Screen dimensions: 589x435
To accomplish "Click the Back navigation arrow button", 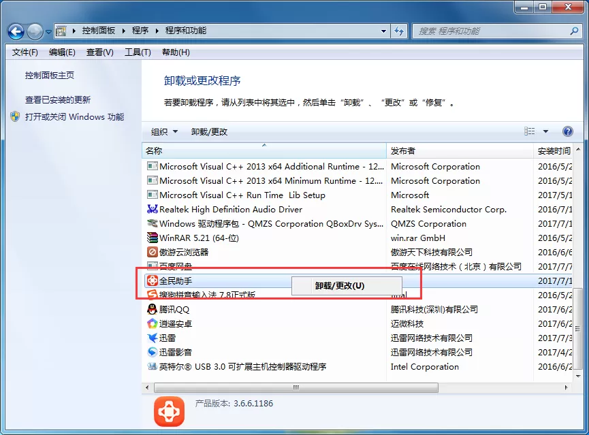I will pyautogui.click(x=16, y=31).
